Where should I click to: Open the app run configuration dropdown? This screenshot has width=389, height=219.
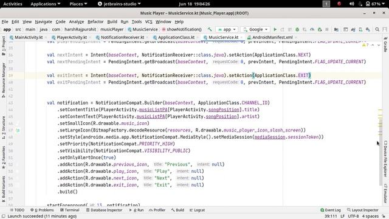pos(227,29)
